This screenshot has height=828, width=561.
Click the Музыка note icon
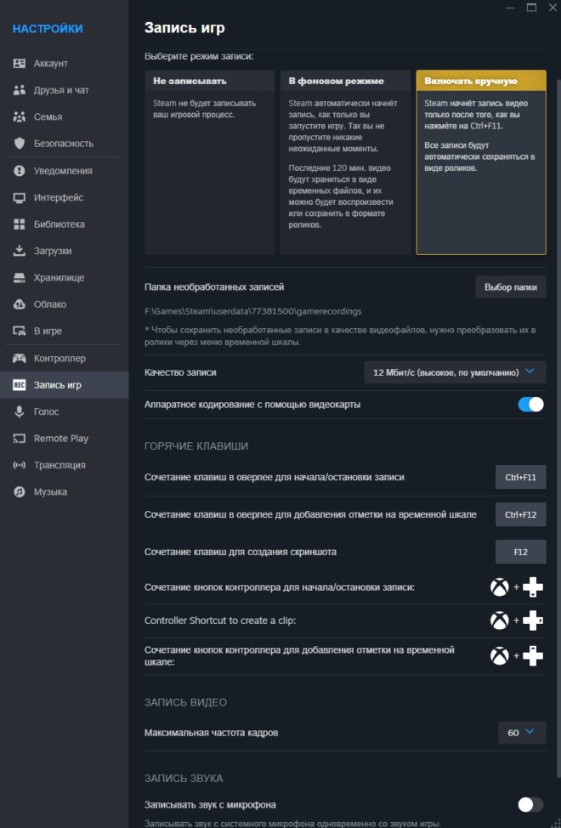pos(19,492)
